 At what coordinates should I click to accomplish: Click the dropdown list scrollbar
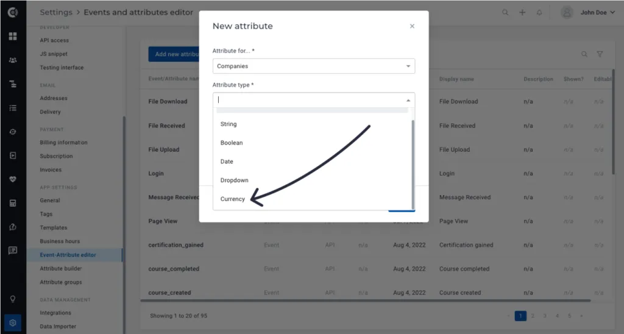point(413,164)
